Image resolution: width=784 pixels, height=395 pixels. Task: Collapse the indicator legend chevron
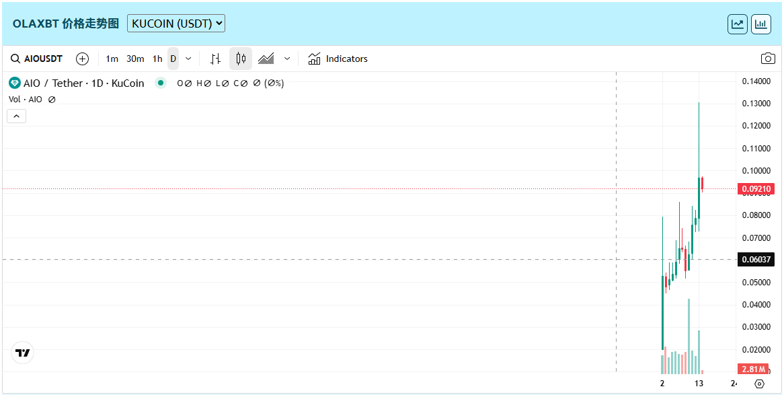click(17, 116)
